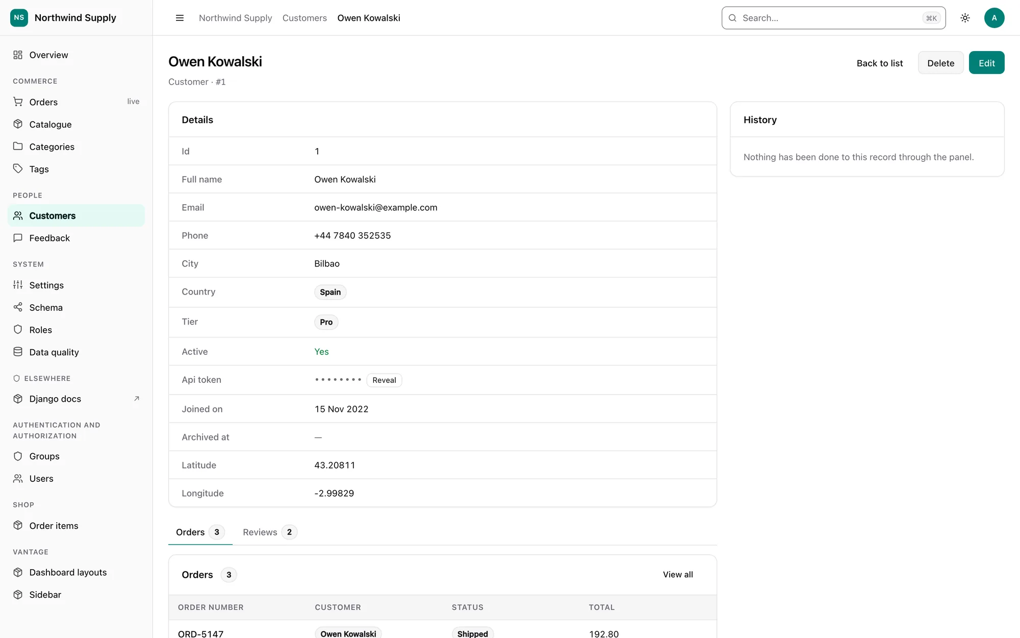Screen dimensions: 1020x638
Task: Select Customers in sidebar
Action: tap(76, 215)
